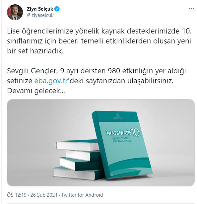Image resolution: width=197 pixels, height=204 pixels.
Task: Click the 'Devamı gelecek...' line
Action: tap(36, 91)
